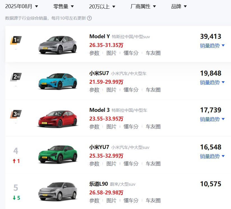
Task: Expand the 厂商属性 dropdown
Action: coord(143,6)
